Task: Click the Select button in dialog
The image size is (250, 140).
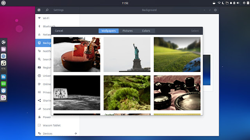Action: pos(195,31)
